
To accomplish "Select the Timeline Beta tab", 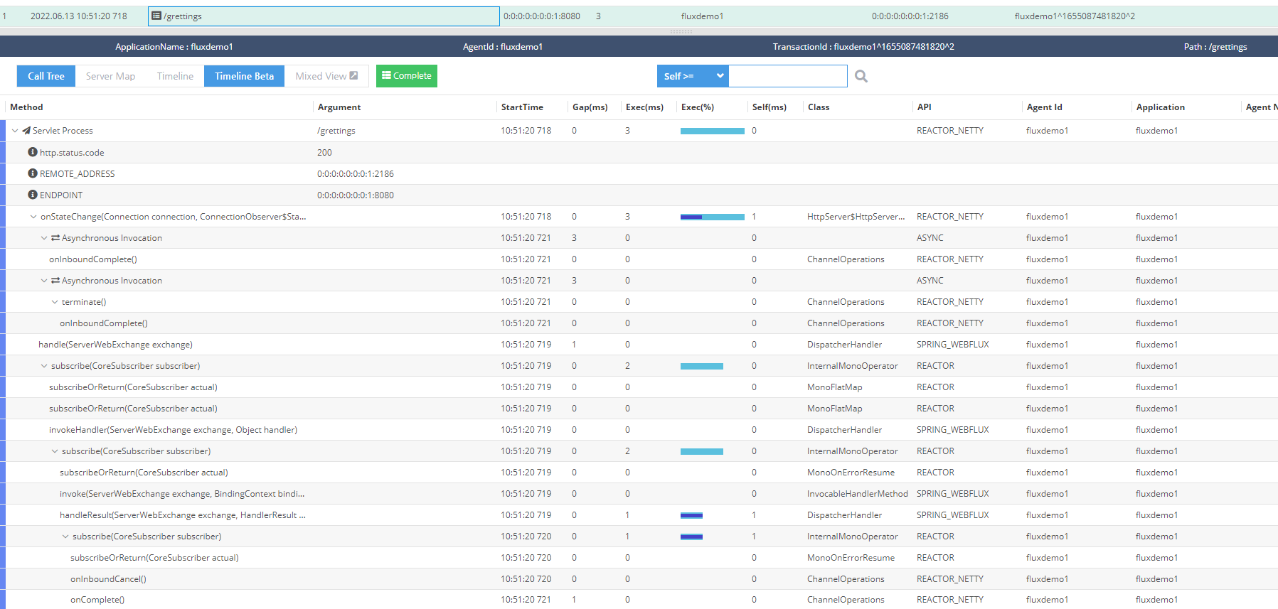I will pos(245,76).
